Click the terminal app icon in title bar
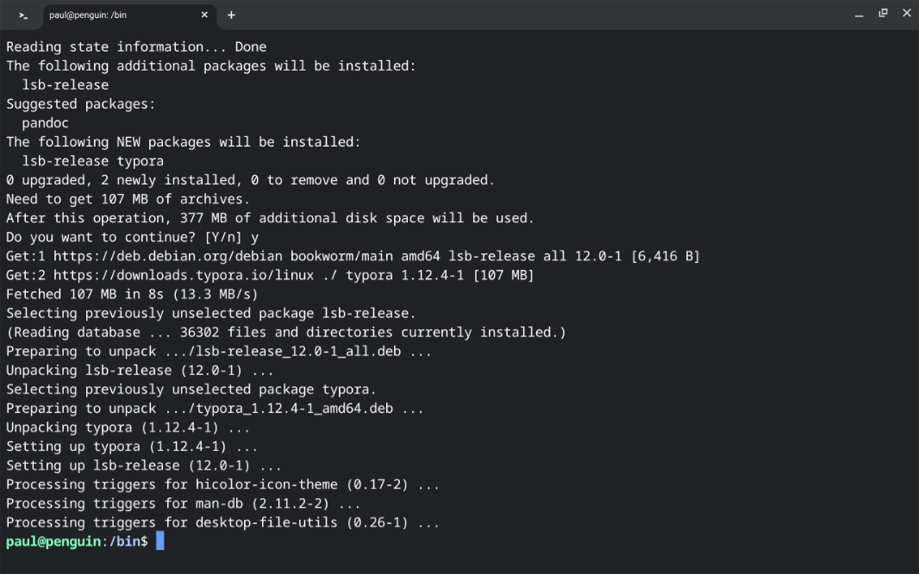The image size is (919, 574). (x=23, y=15)
